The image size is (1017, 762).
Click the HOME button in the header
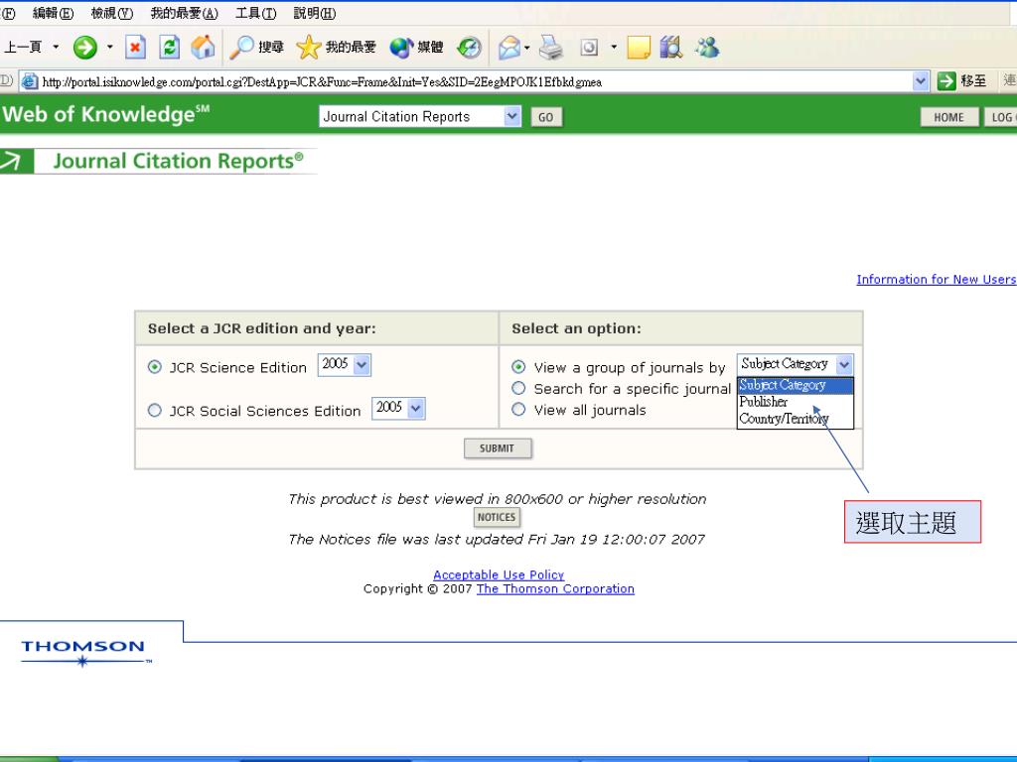tap(948, 117)
